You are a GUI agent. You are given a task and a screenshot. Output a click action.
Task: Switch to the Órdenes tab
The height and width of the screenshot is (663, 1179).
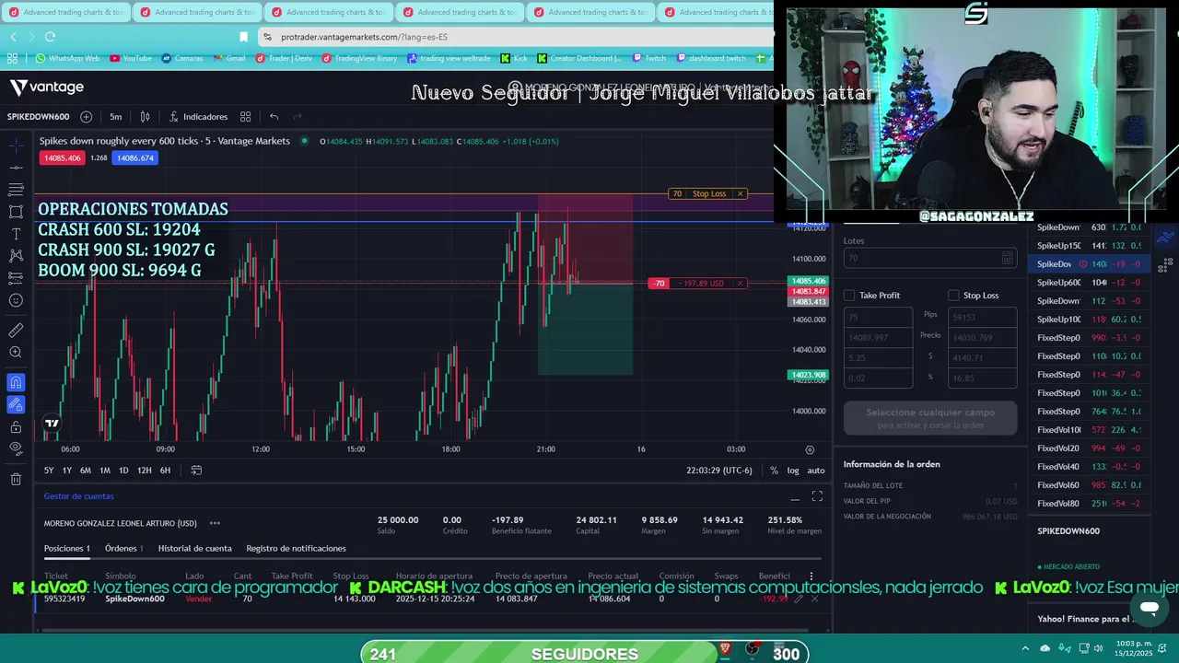coord(123,549)
